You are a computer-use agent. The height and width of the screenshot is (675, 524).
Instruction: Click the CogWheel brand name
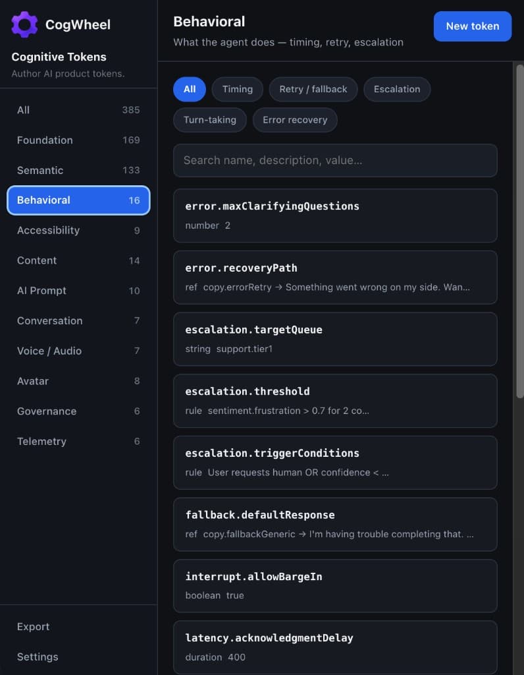click(78, 24)
